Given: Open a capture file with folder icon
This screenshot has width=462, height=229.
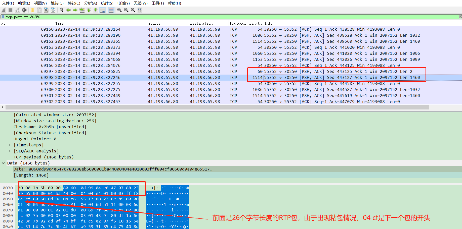Looking at the screenshot, I should 32,10.
